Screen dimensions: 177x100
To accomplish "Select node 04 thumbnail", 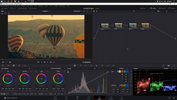I will (145, 26).
